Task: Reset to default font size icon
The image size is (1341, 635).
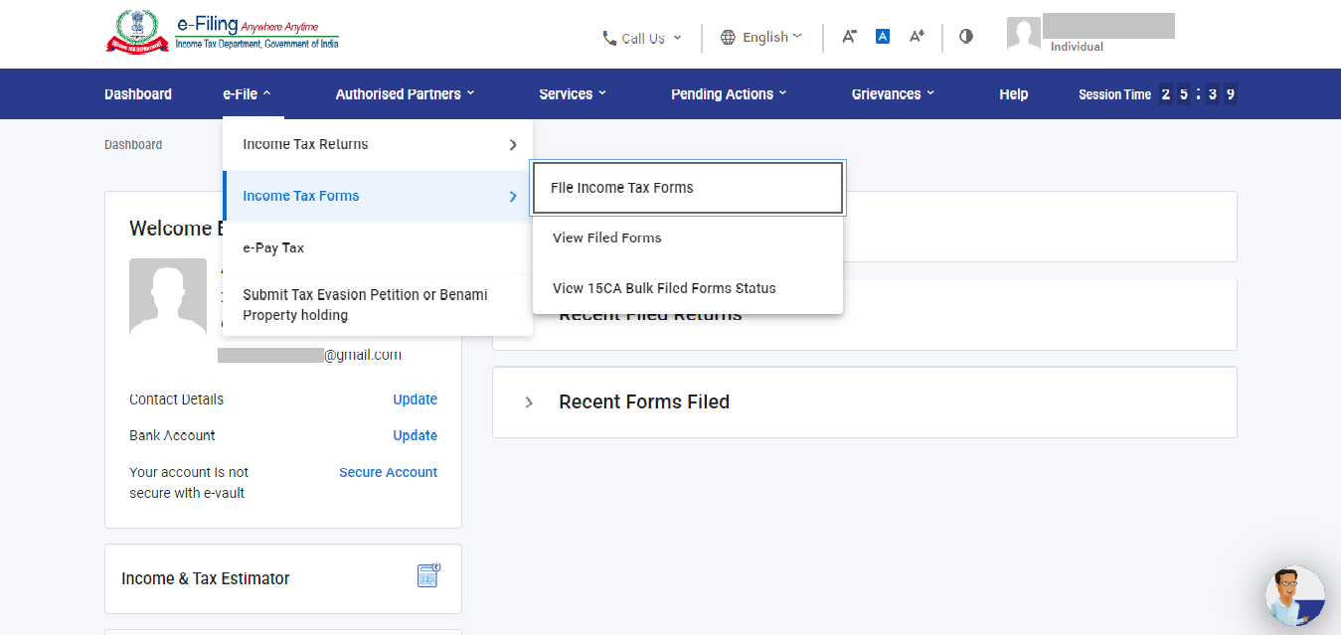Action: [882, 37]
